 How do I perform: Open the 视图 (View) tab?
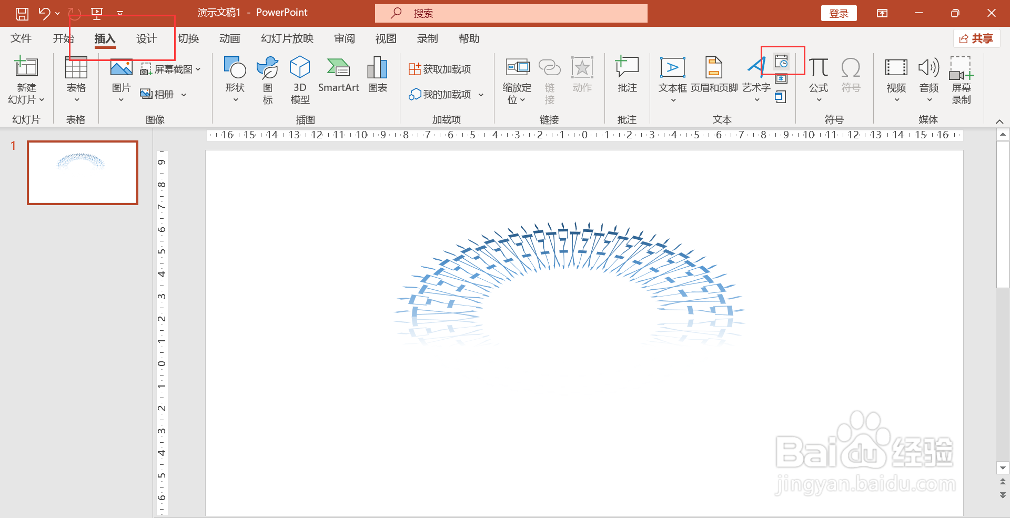coord(386,38)
